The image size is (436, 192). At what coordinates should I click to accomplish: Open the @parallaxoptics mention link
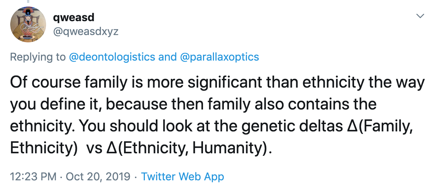[219, 57]
